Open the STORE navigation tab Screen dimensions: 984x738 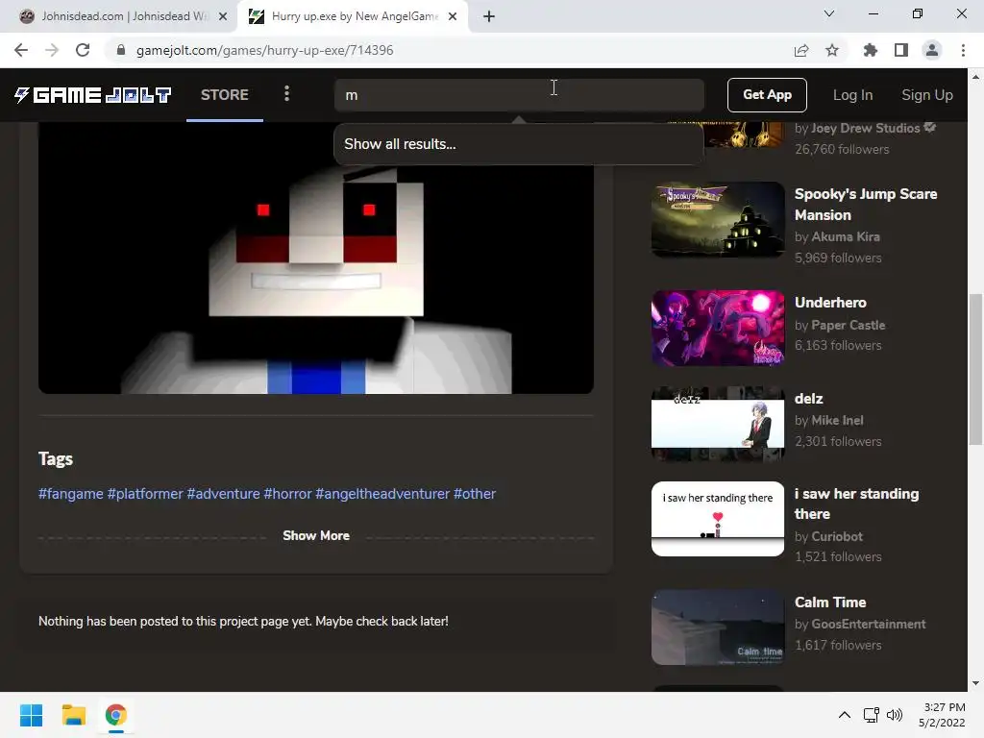[225, 95]
